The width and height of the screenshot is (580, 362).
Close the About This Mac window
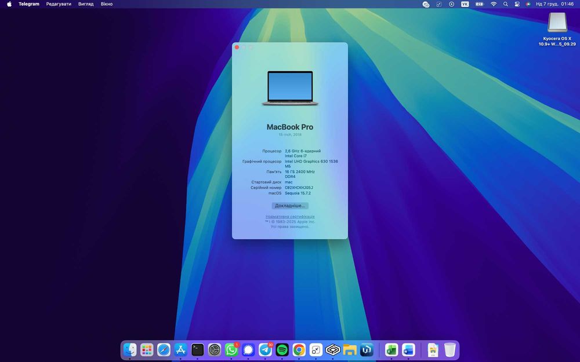coord(237,47)
